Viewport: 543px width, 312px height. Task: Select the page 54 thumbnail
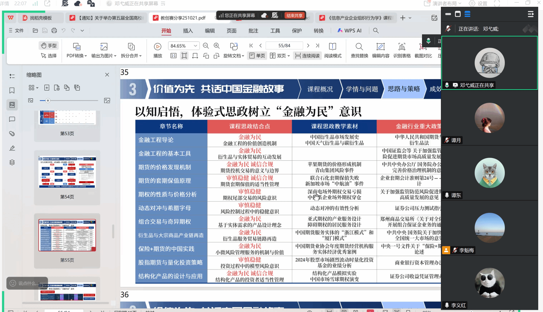coord(67,172)
